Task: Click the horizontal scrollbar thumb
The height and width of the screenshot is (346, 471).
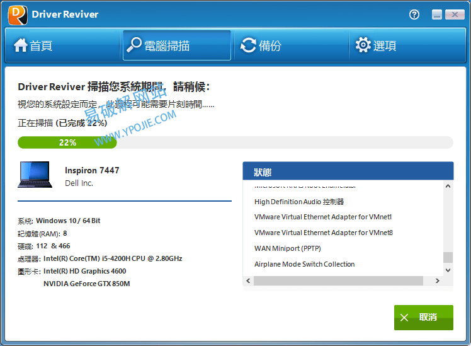Action: pos(339,280)
